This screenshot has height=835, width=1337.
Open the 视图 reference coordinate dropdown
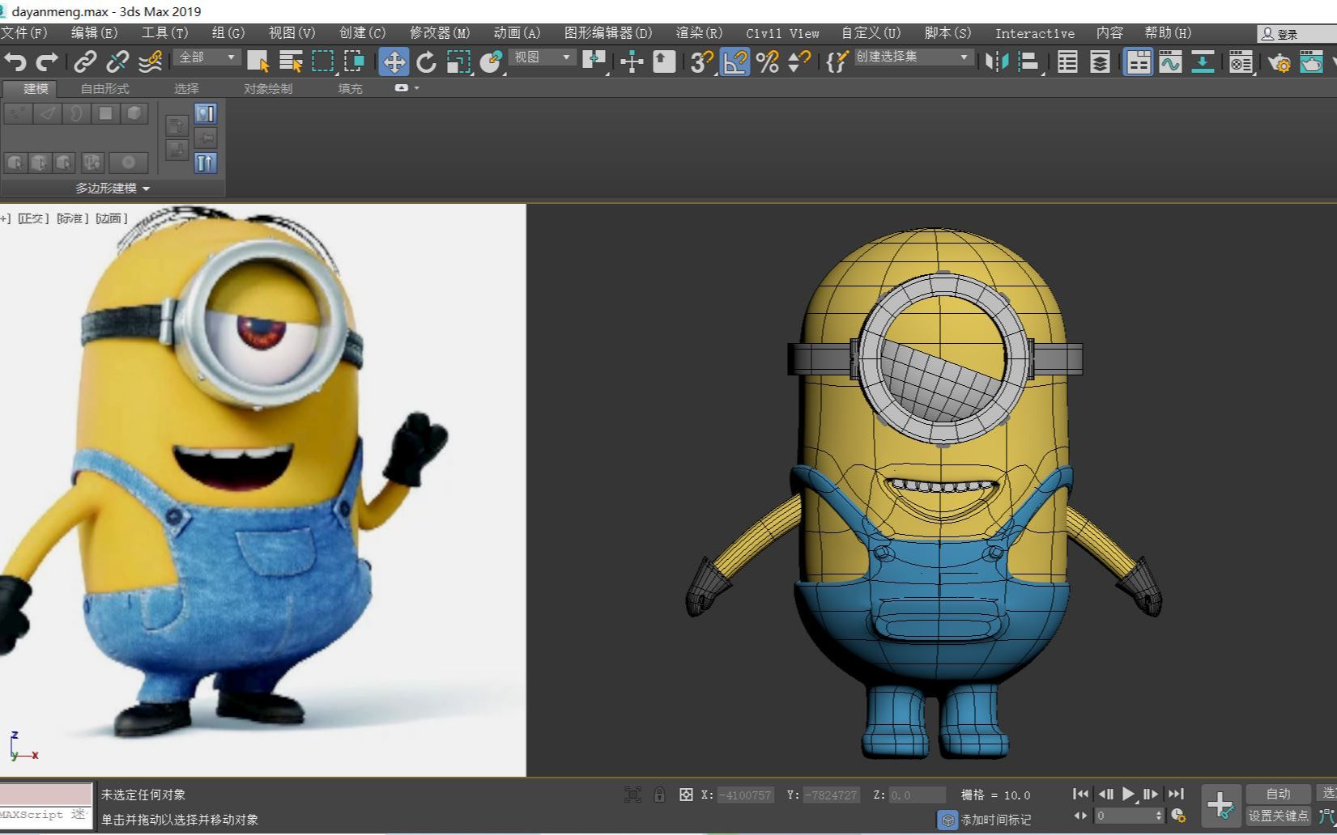coord(543,57)
